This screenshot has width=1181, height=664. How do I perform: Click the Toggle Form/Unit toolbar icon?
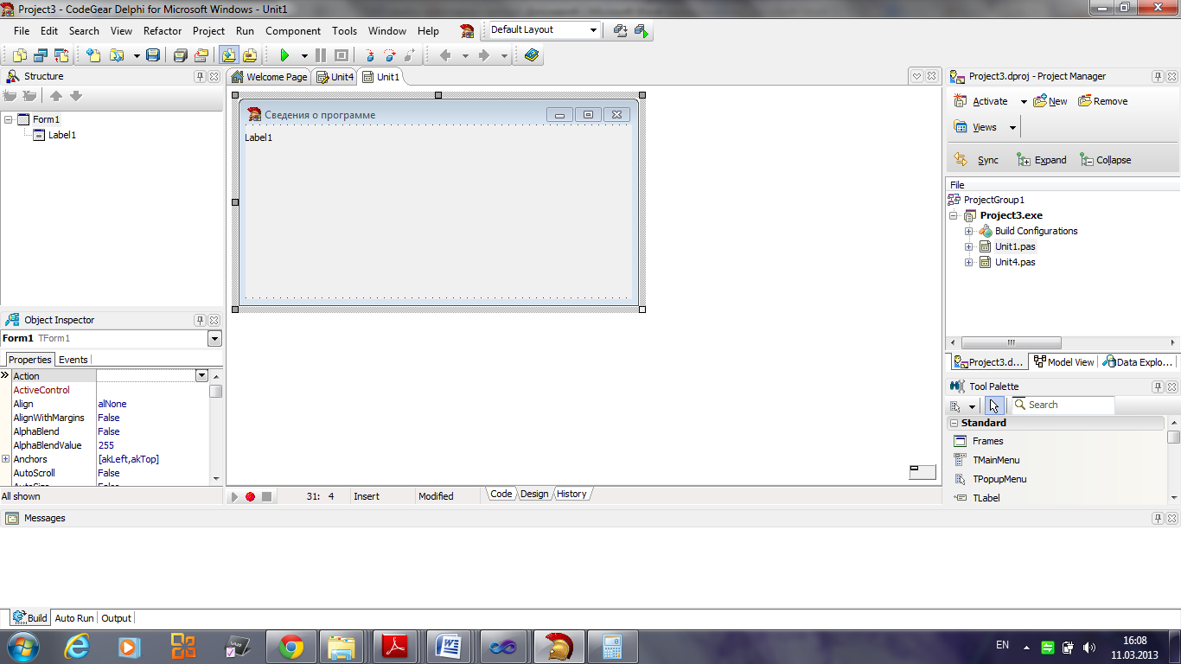(61, 55)
